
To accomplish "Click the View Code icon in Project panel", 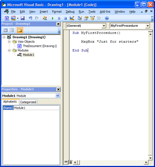I will [6, 30].
